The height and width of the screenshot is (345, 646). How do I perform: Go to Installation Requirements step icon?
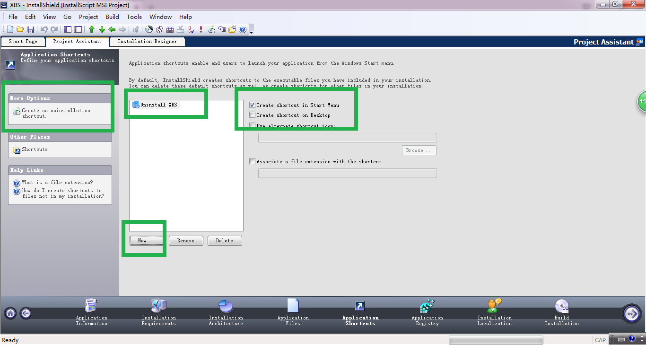[158, 305]
